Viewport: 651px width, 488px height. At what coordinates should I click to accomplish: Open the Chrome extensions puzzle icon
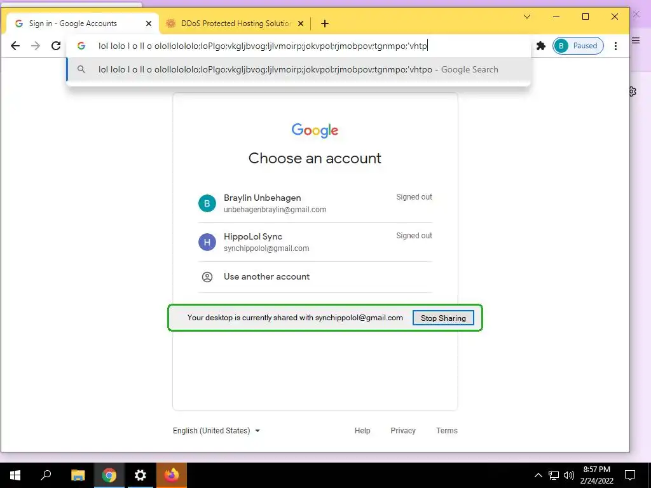(540, 46)
